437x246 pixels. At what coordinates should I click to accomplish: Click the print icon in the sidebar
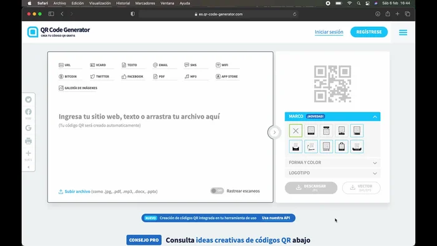tap(28, 141)
